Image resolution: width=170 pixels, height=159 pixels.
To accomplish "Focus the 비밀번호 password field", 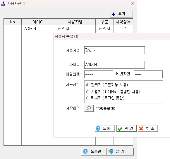I will coord(99,75).
